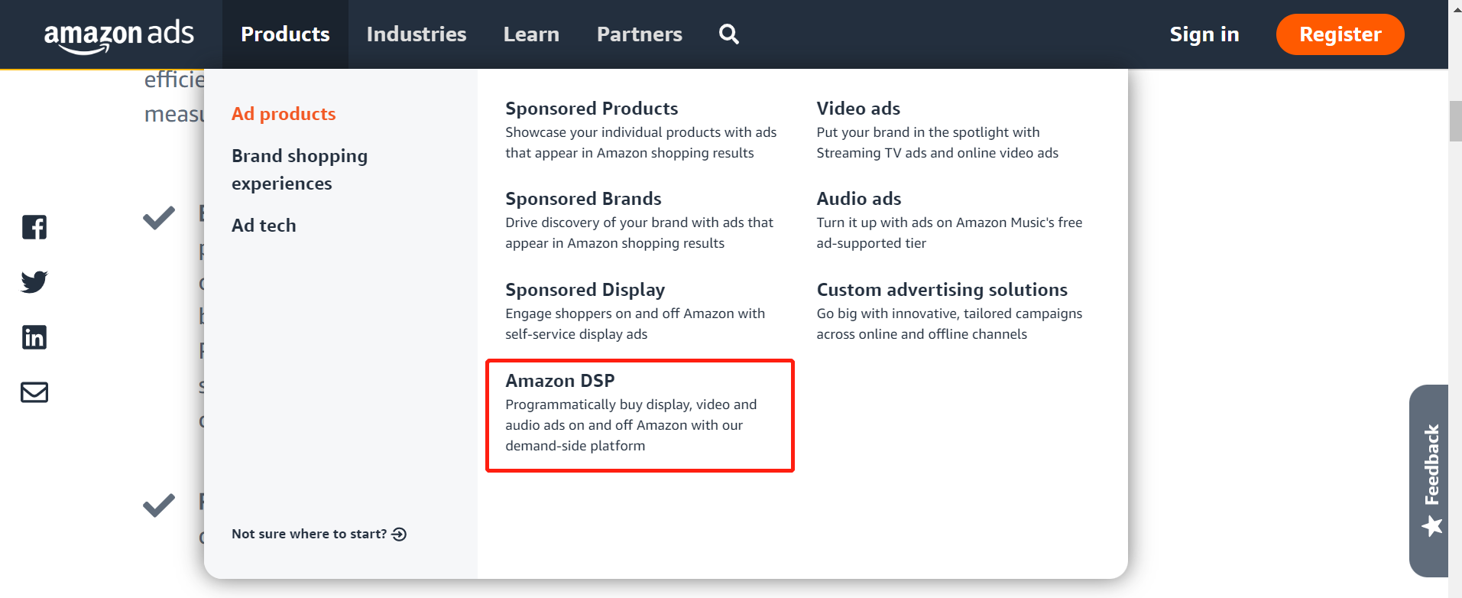Select Brand shopping experiences category
Image resolution: width=1462 pixels, height=598 pixels.
pyautogui.click(x=300, y=170)
